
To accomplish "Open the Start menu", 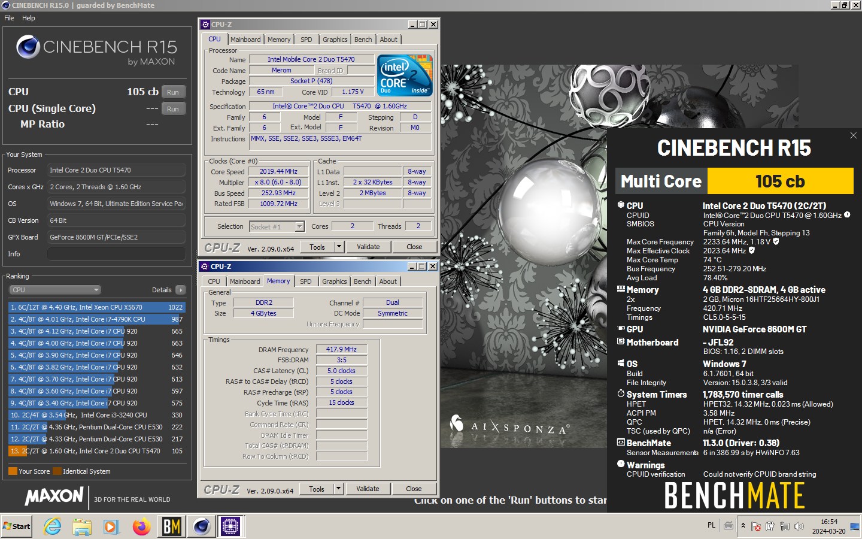I will tap(17, 526).
